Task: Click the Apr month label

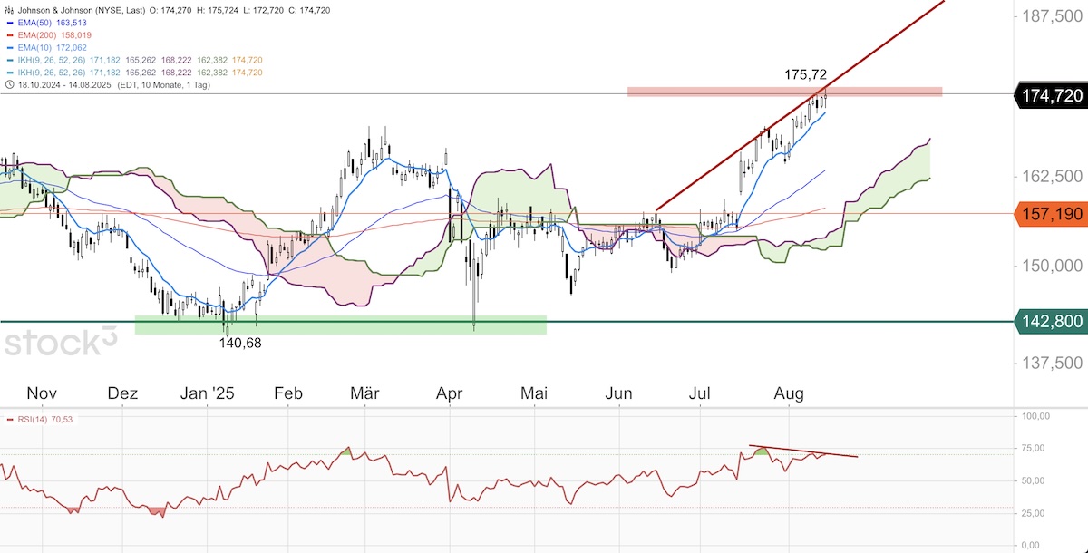Action: (x=451, y=393)
